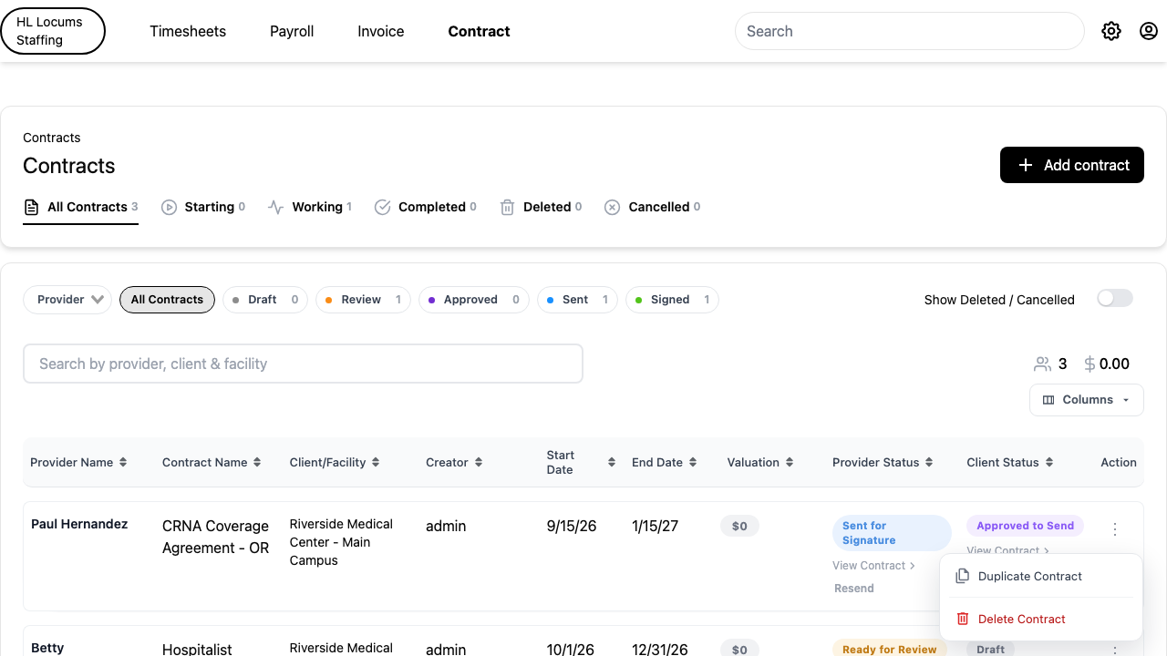Click the Paul Hernandez provider name
Screen dimensions: 1167x656
point(79,524)
